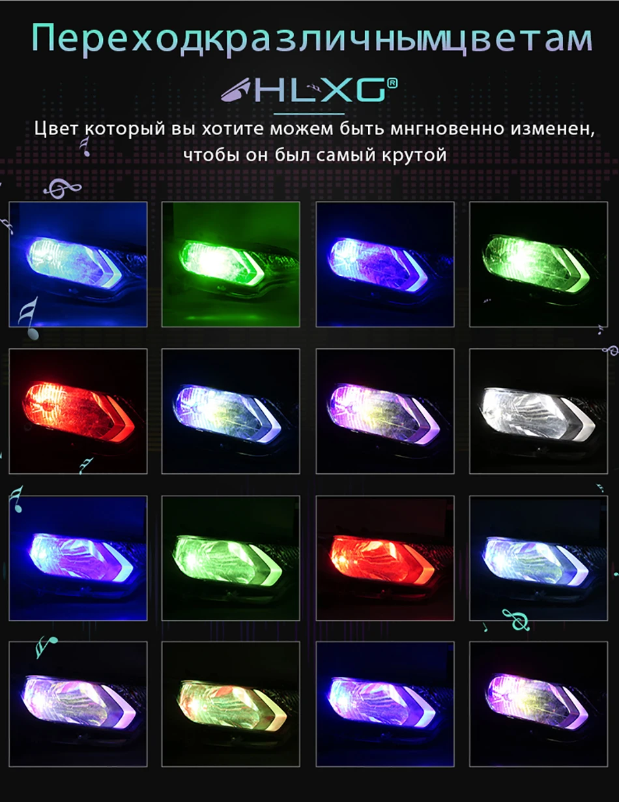Click the white music note beside first blue headlight
Image resolution: width=619 pixels, height=802 pixels.
[29, 319]
